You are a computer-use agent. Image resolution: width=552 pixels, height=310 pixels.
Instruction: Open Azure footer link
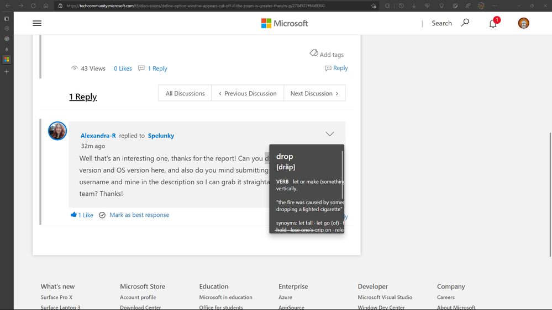285,297
